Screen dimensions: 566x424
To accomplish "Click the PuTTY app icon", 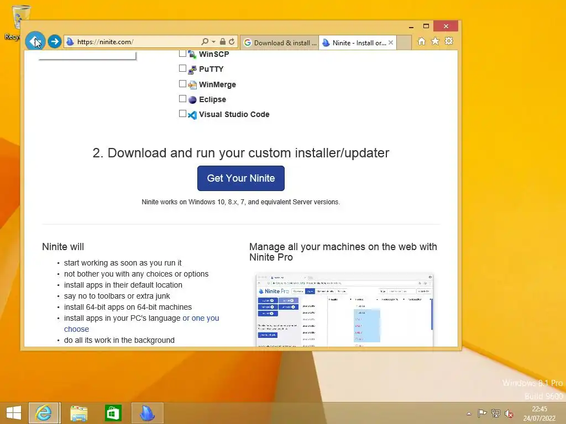I will 192,70.
